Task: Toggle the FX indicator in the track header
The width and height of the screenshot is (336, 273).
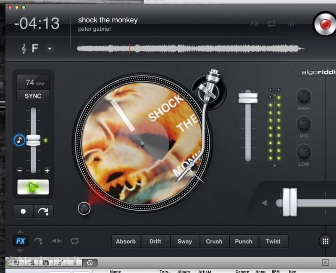Action: point(255,24)
